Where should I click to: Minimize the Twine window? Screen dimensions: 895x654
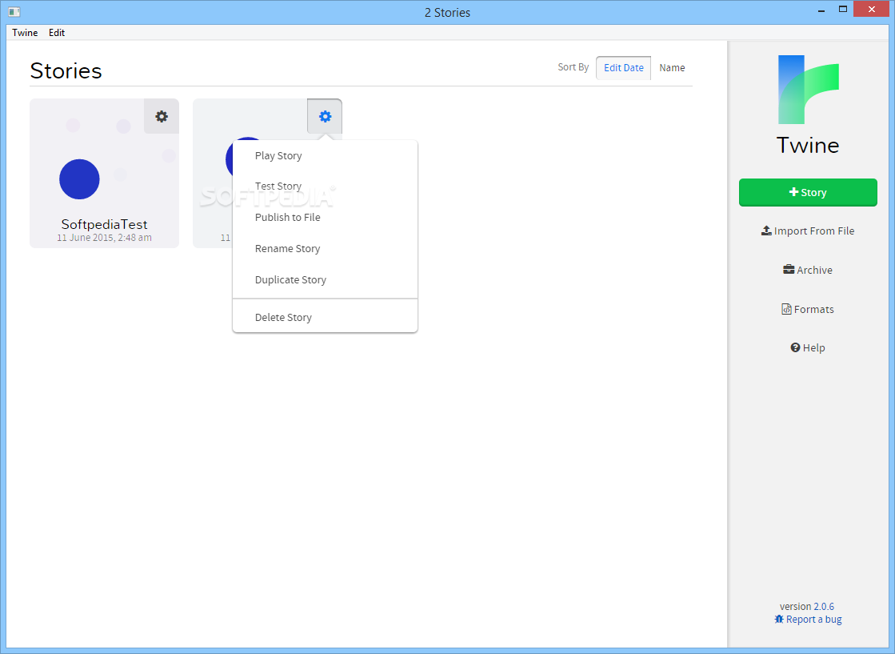click(821, 10)
